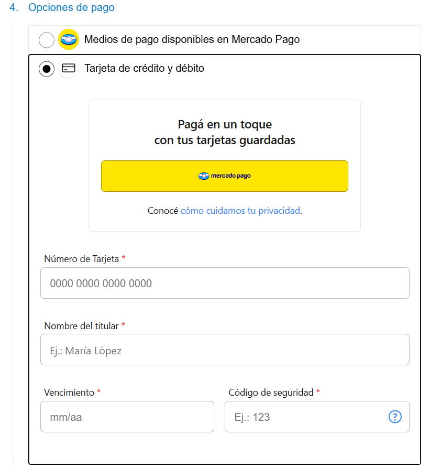The width and height of the screenshot is (430, 468).
Task: Select the credit and debit card radio button
Action: [x=47, y=69]
